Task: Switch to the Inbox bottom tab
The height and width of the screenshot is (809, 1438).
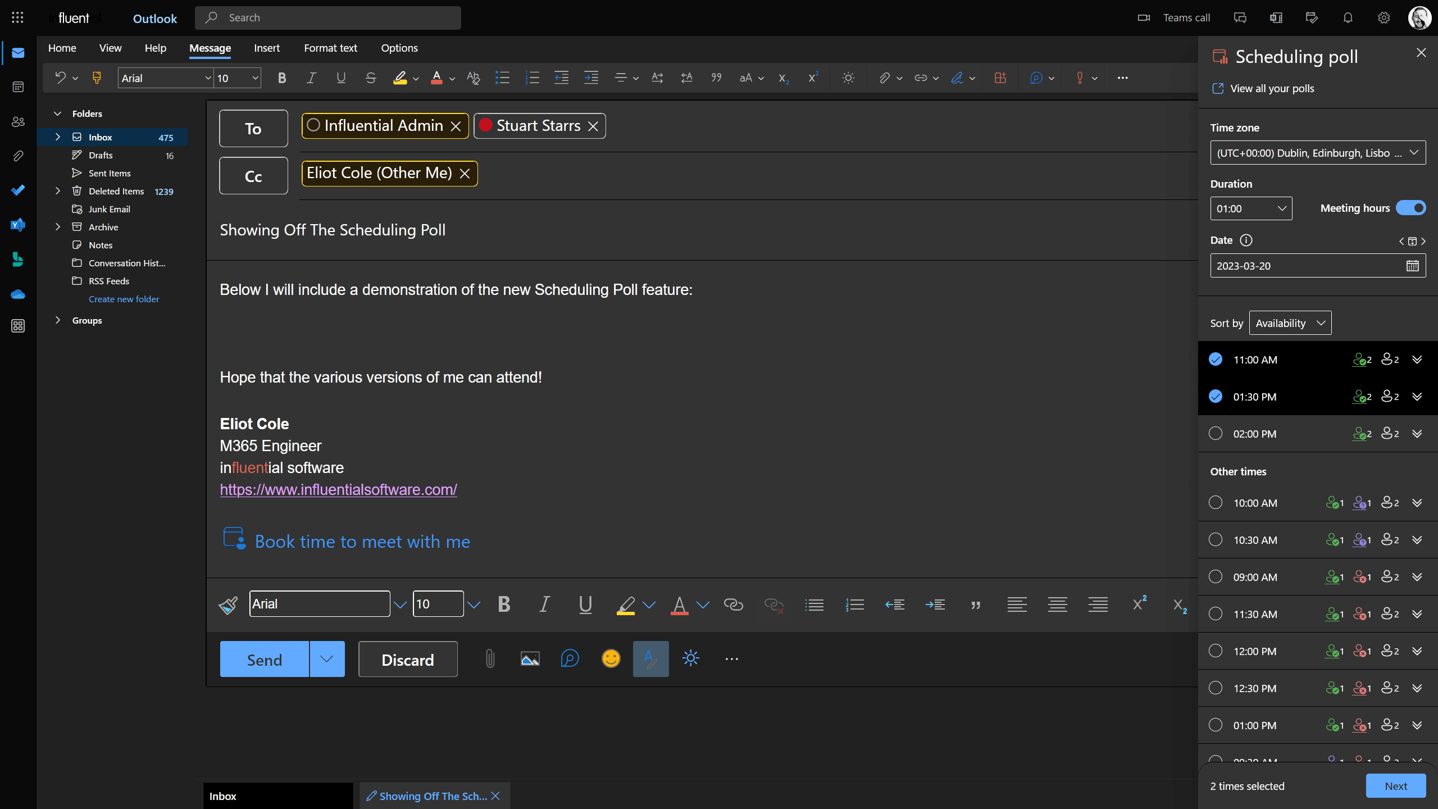Action: [278, 796]
